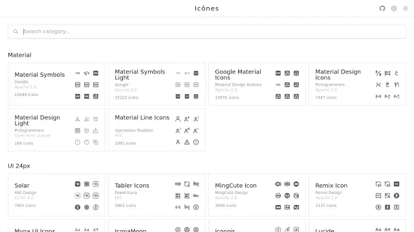
Task: Click the Pictogrammers author under Material Design Icons
Action: pyautogui.click(x=330, y=84)
